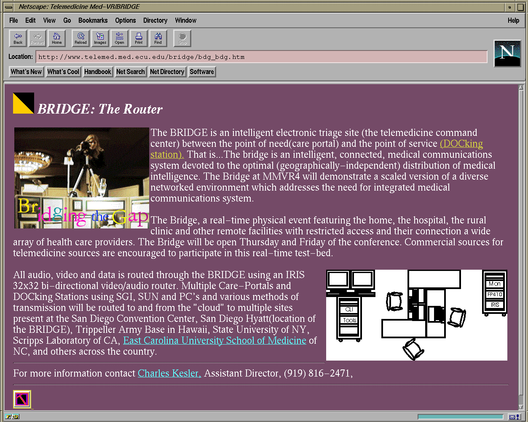Click the BRIDGE room layout diagram
This screenshot has width=528, height=422.
417,315
